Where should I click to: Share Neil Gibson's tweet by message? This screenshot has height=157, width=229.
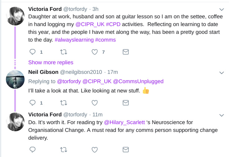[x=126, y=102]
